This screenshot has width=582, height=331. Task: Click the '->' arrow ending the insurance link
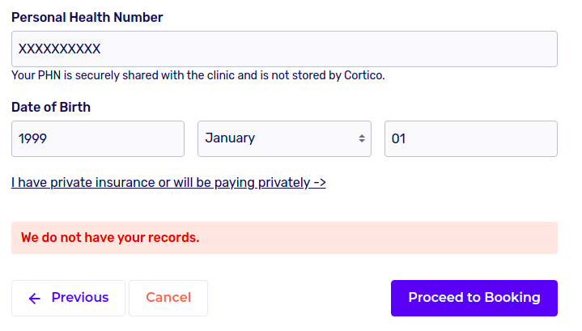tap(318, 183)
